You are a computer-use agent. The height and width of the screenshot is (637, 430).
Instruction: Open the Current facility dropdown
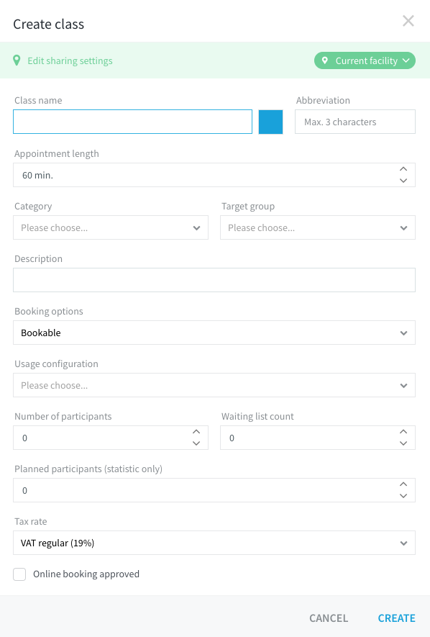pos(365,60)
